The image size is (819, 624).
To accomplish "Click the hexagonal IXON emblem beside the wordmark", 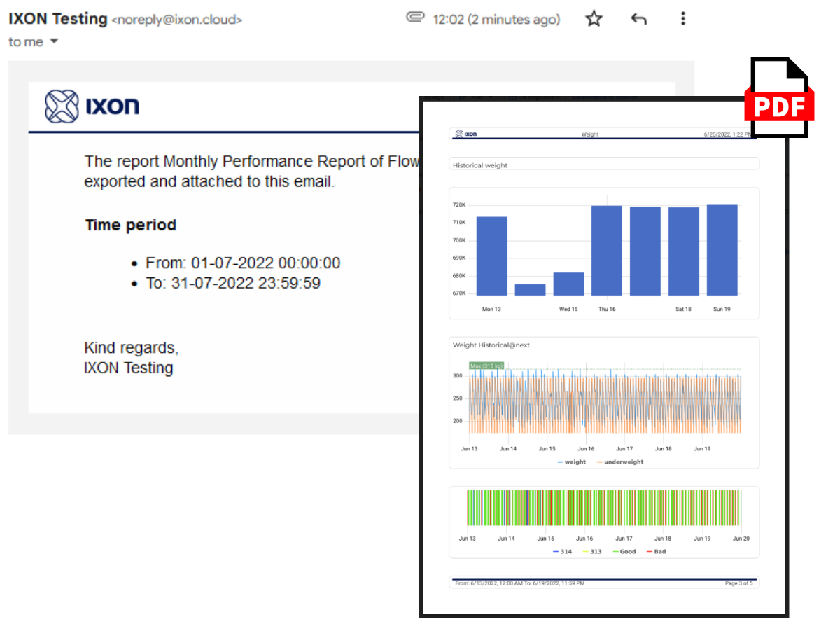I will [62, 106].
